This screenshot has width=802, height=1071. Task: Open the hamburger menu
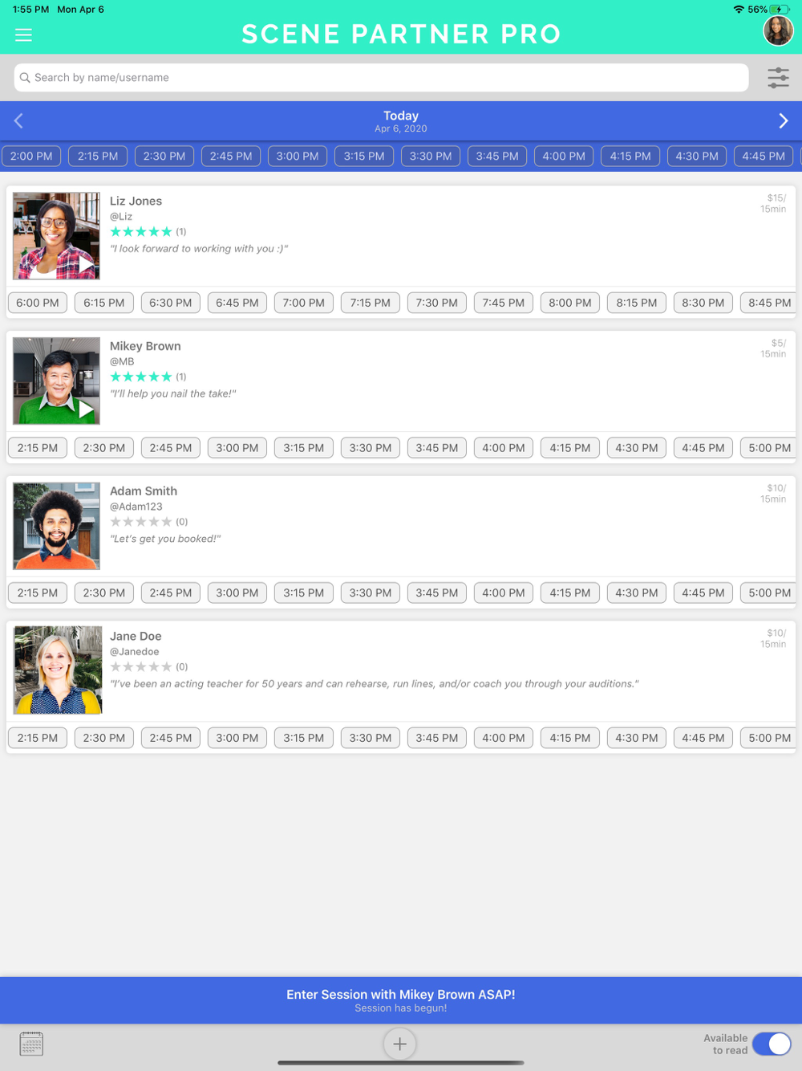[23, 35]
